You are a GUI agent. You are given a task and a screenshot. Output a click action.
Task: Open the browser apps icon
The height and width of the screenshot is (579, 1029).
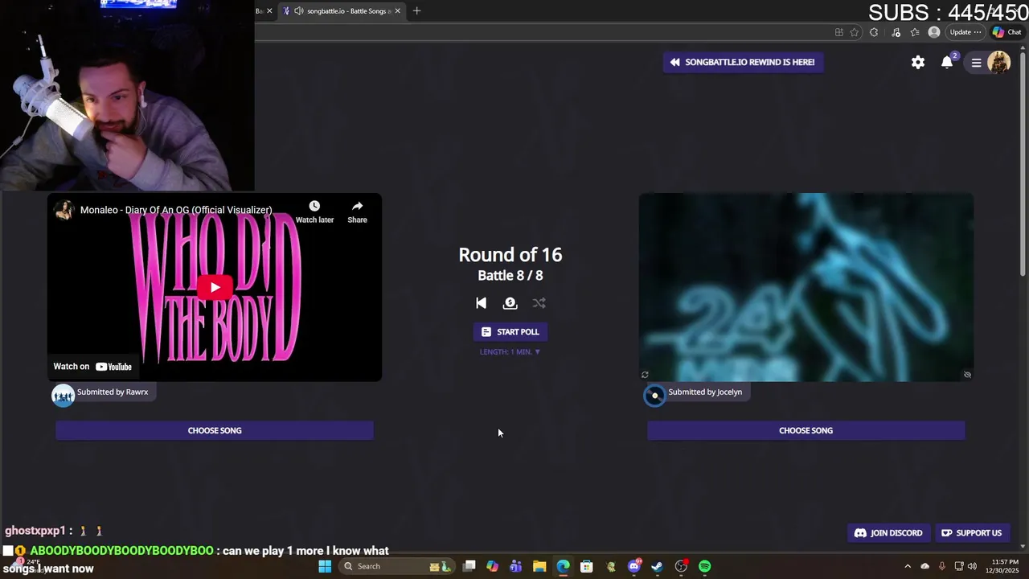pos(838,32)
